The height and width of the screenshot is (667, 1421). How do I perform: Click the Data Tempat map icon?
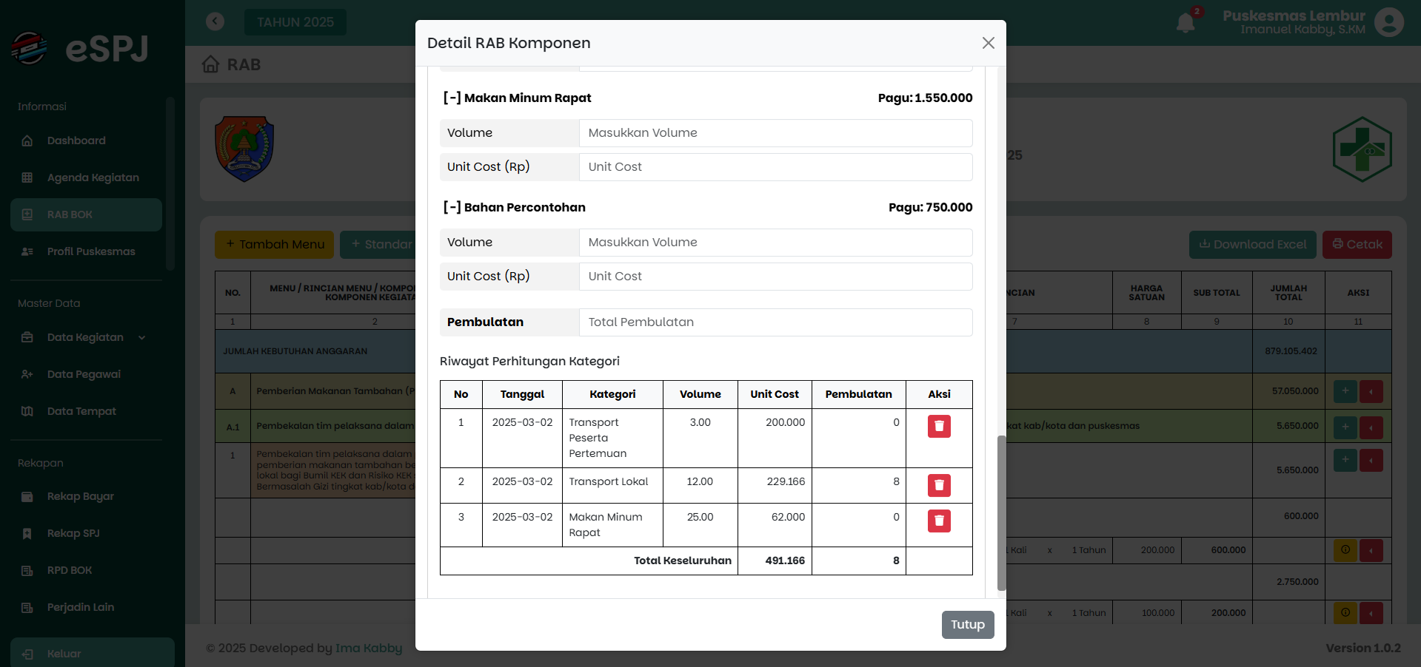click(27, 411)
